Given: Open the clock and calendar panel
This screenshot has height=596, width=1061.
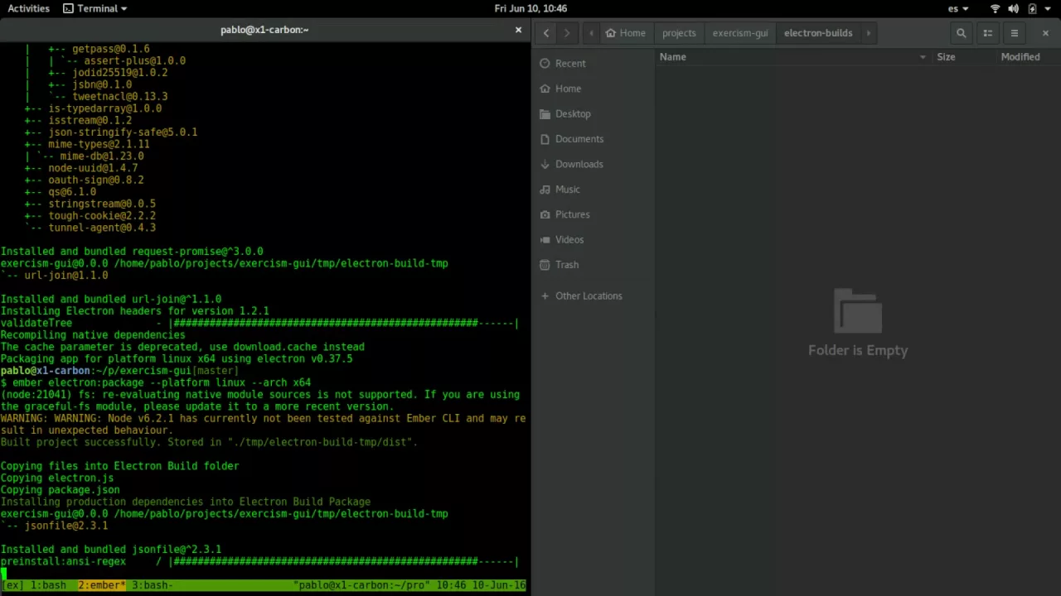Looking at the screenshot, I should (530, 8).
